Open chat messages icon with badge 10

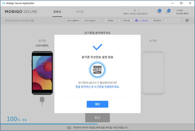(159, 11)
